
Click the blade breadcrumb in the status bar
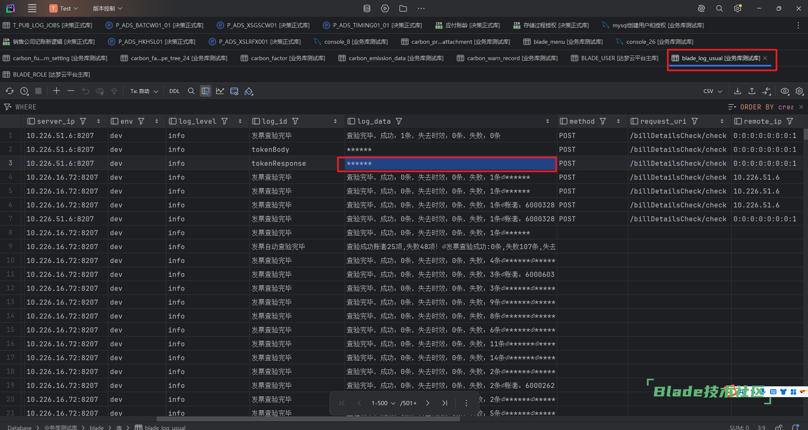pyautogui.click(x=96, y=427)
